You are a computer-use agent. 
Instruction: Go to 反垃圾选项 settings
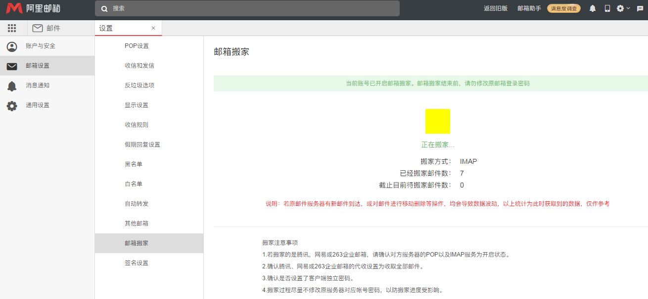139,85
